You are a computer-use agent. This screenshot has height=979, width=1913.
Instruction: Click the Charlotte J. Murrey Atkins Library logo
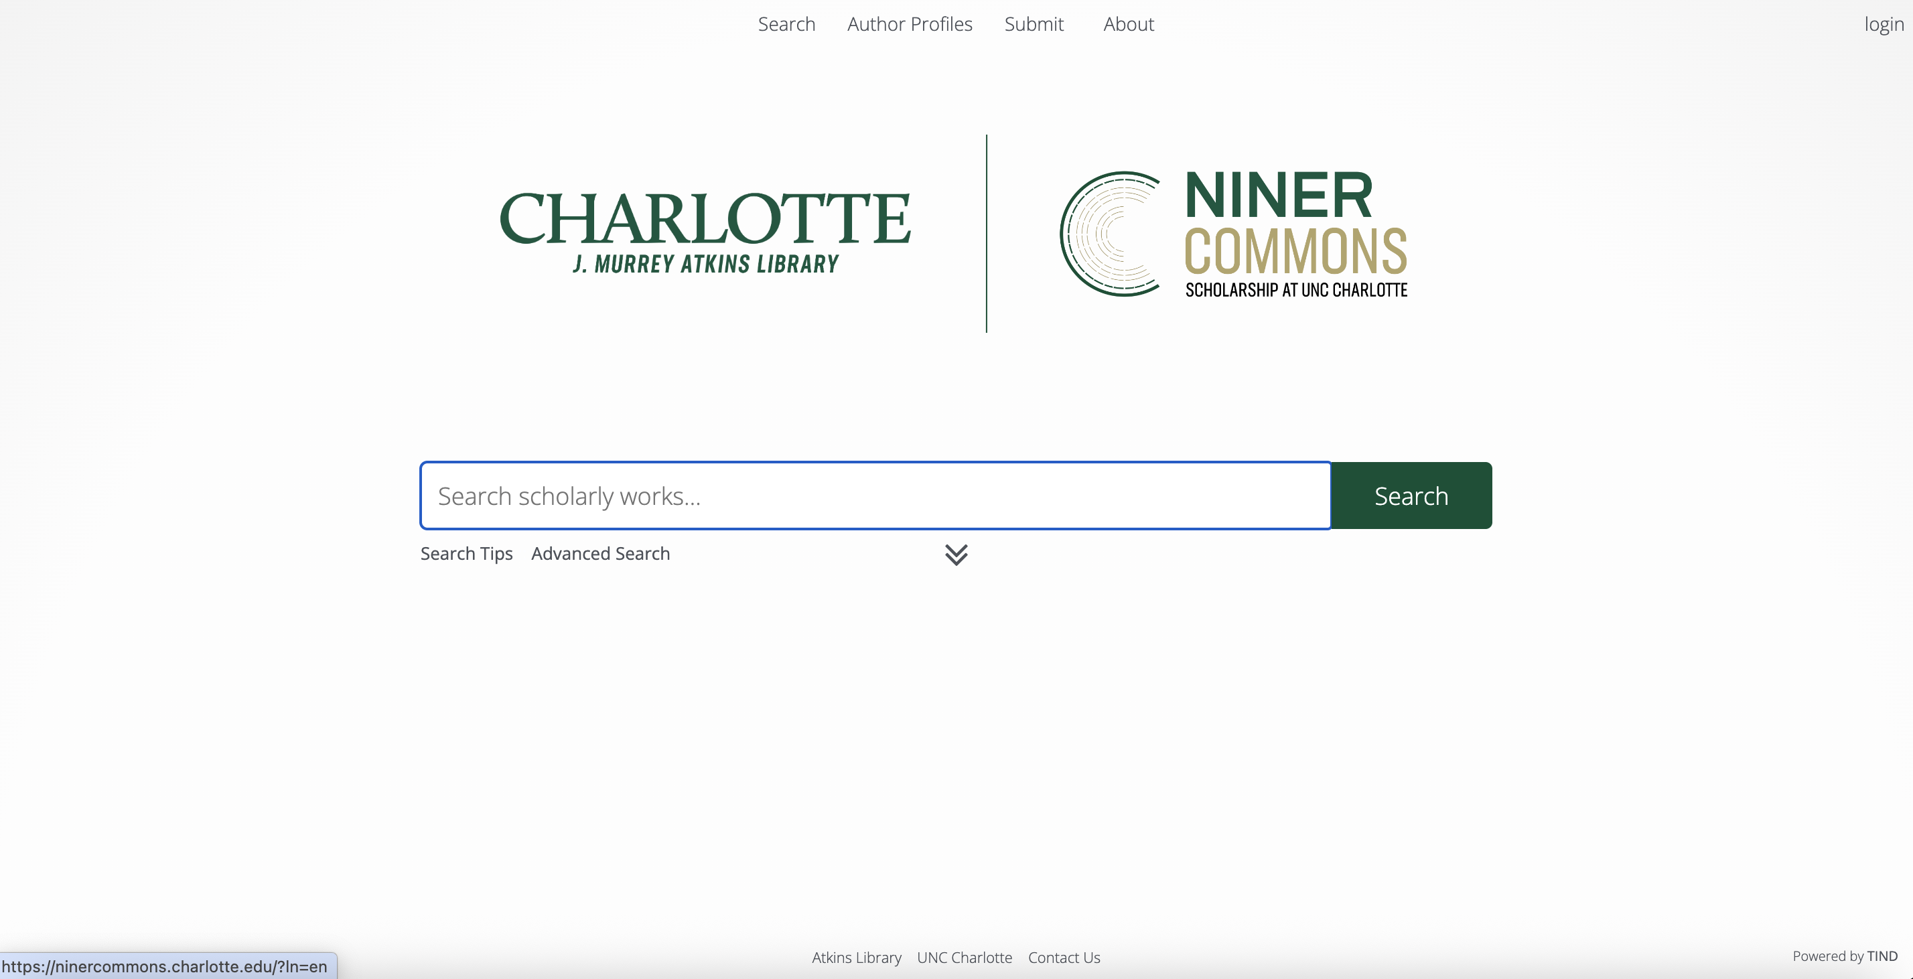point(704,230)
